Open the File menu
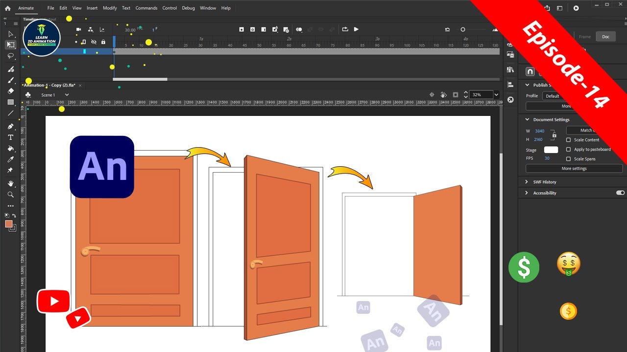The image size is (627, 352). tap(51, 8)
